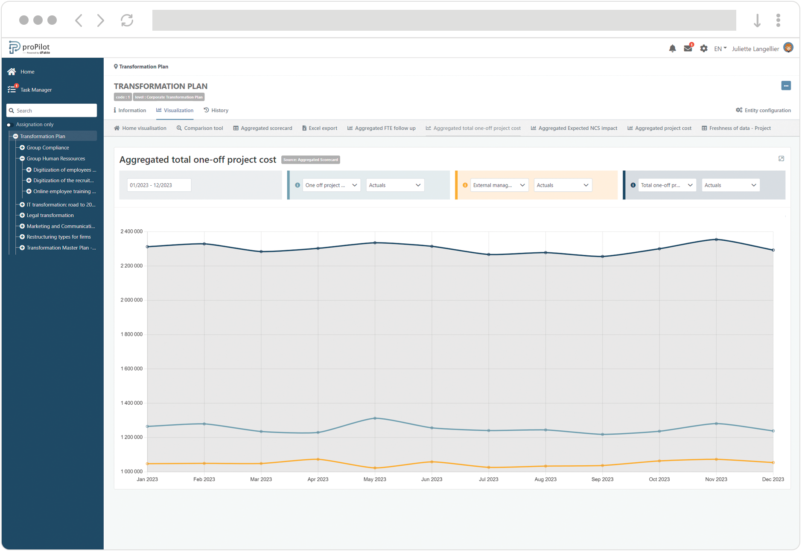The width and height of the screenshot is (802, 552).
Task: Expand the chart to fullscreen view
Action: coord(781,158)
